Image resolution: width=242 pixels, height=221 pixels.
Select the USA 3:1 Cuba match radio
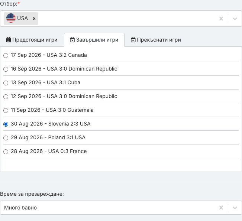point(6,83)
